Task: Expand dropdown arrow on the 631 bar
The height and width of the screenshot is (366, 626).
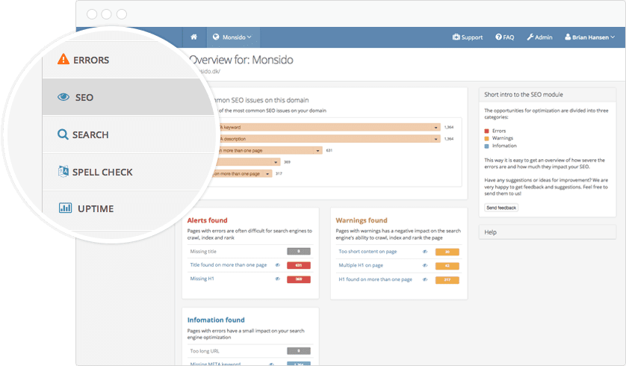Action: click(317, 150)
